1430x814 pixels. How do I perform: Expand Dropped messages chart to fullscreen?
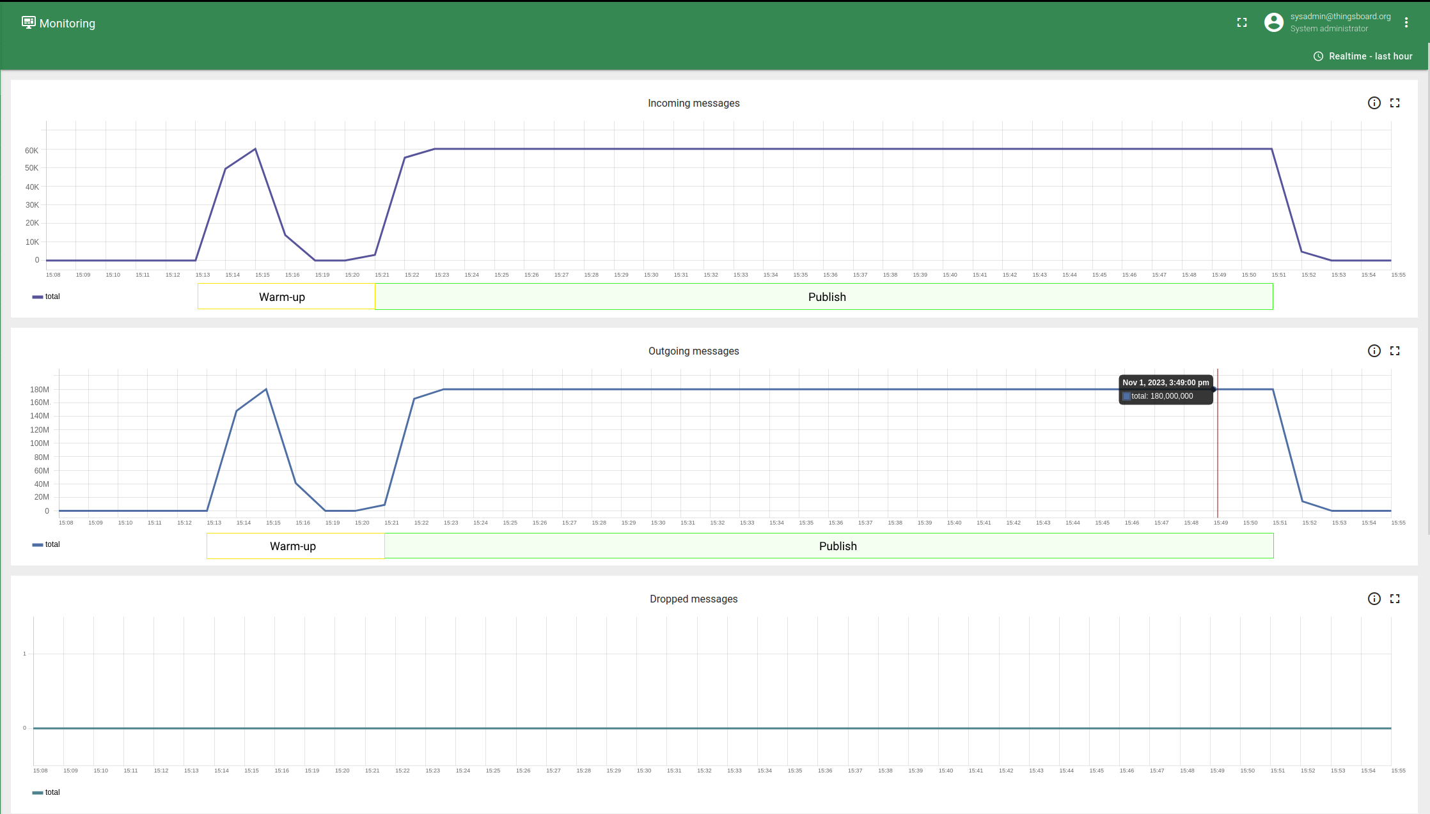click(x=1395, y=599)
